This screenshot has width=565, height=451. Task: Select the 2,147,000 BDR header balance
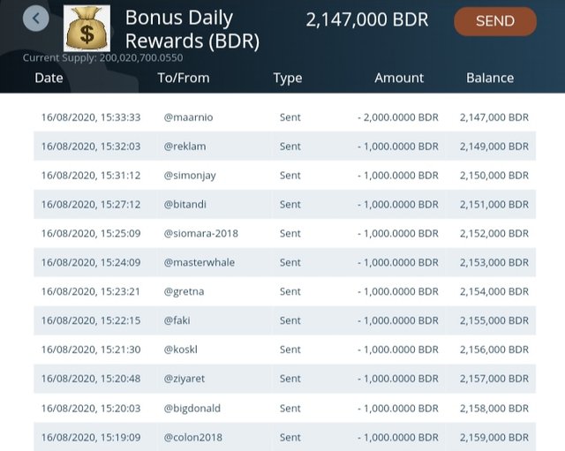pos(367,19)
